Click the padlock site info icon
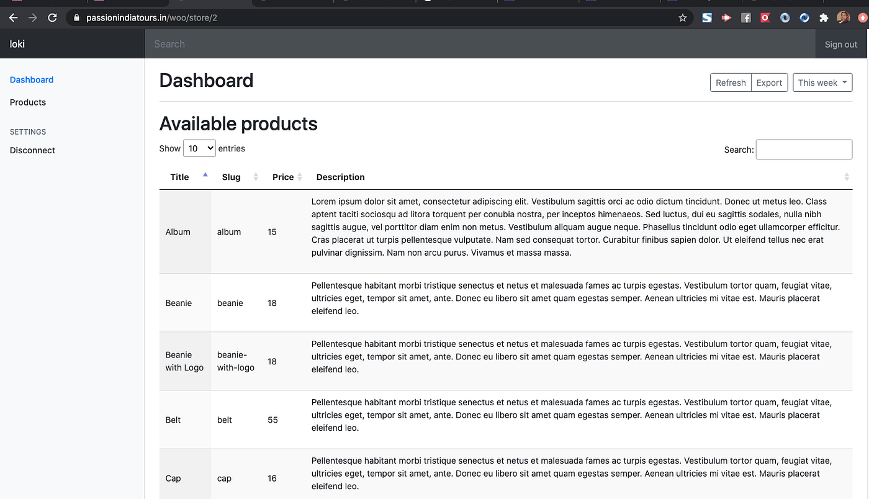 [77, 18]
